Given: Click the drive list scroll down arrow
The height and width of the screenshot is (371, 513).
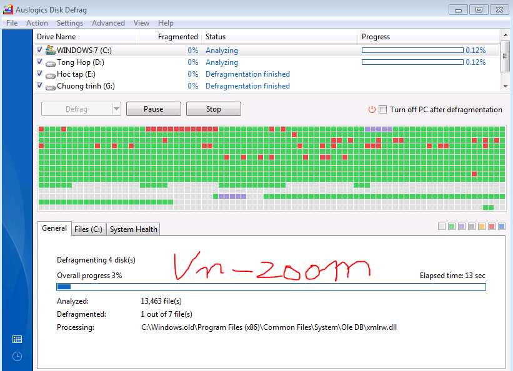Looking at the screenshot, I should point(506,86).
